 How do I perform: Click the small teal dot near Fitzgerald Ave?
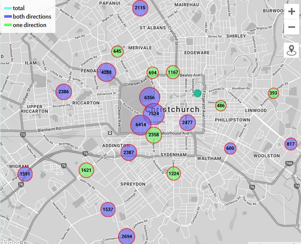(x=197, y=93)
